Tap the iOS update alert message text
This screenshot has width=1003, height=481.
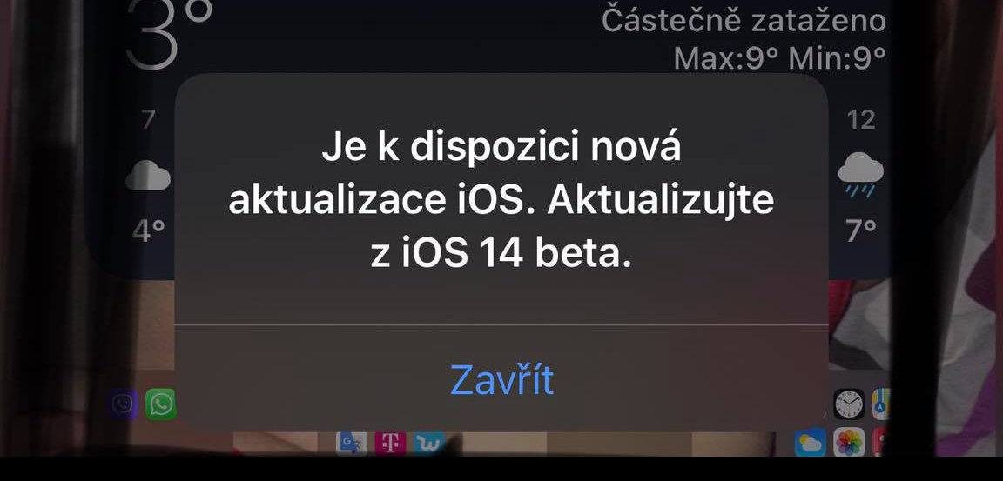[501, 201]
